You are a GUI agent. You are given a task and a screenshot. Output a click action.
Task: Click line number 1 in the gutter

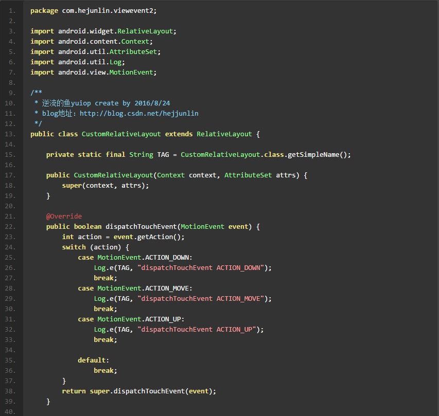[x=12, y=10]
